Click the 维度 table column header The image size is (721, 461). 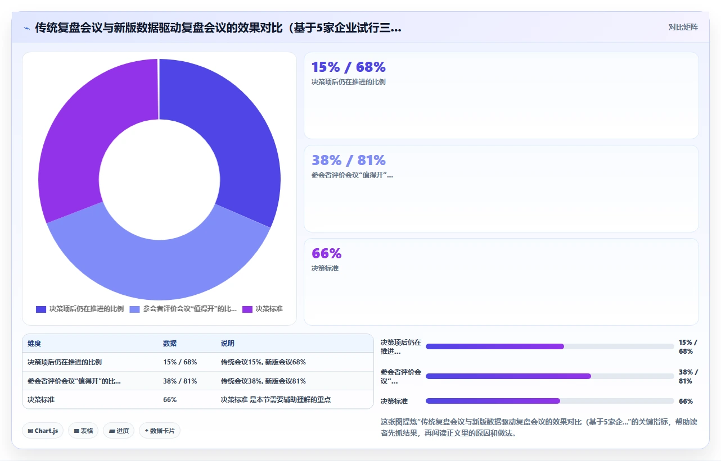point(34,343)
